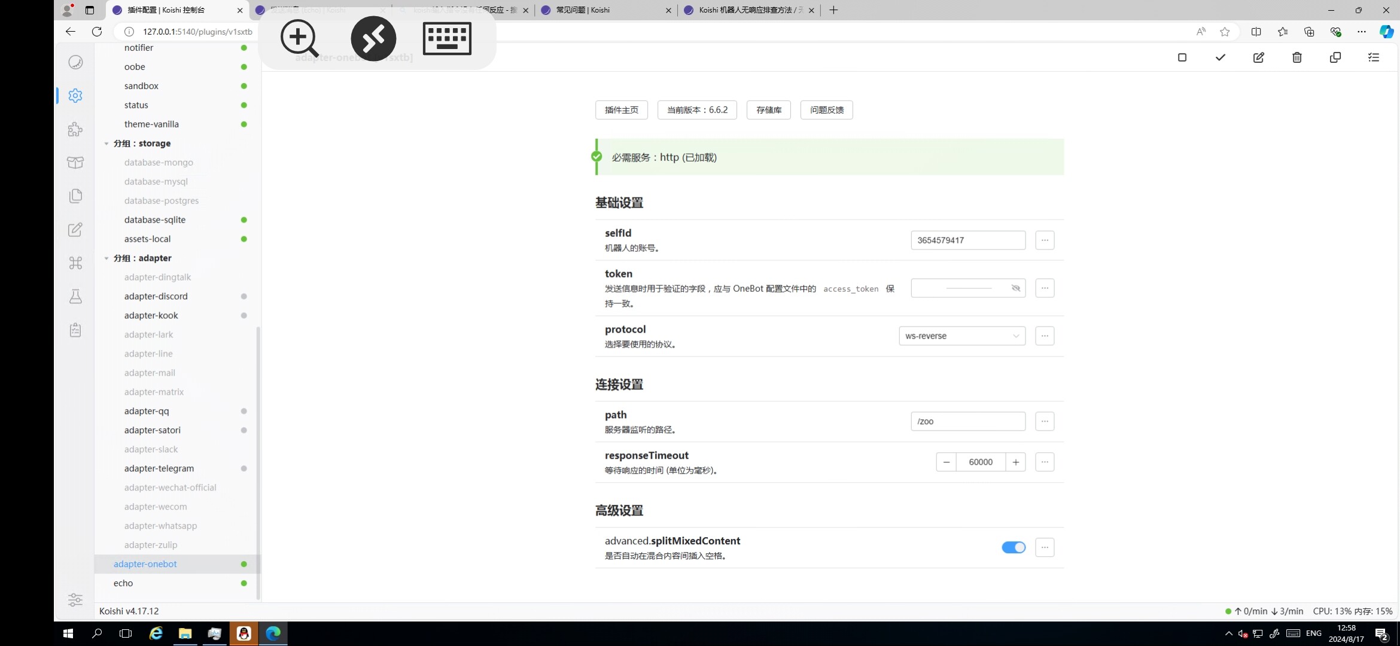
Task: Select the echo plugin in tree
Action: (x=123, y=583)
